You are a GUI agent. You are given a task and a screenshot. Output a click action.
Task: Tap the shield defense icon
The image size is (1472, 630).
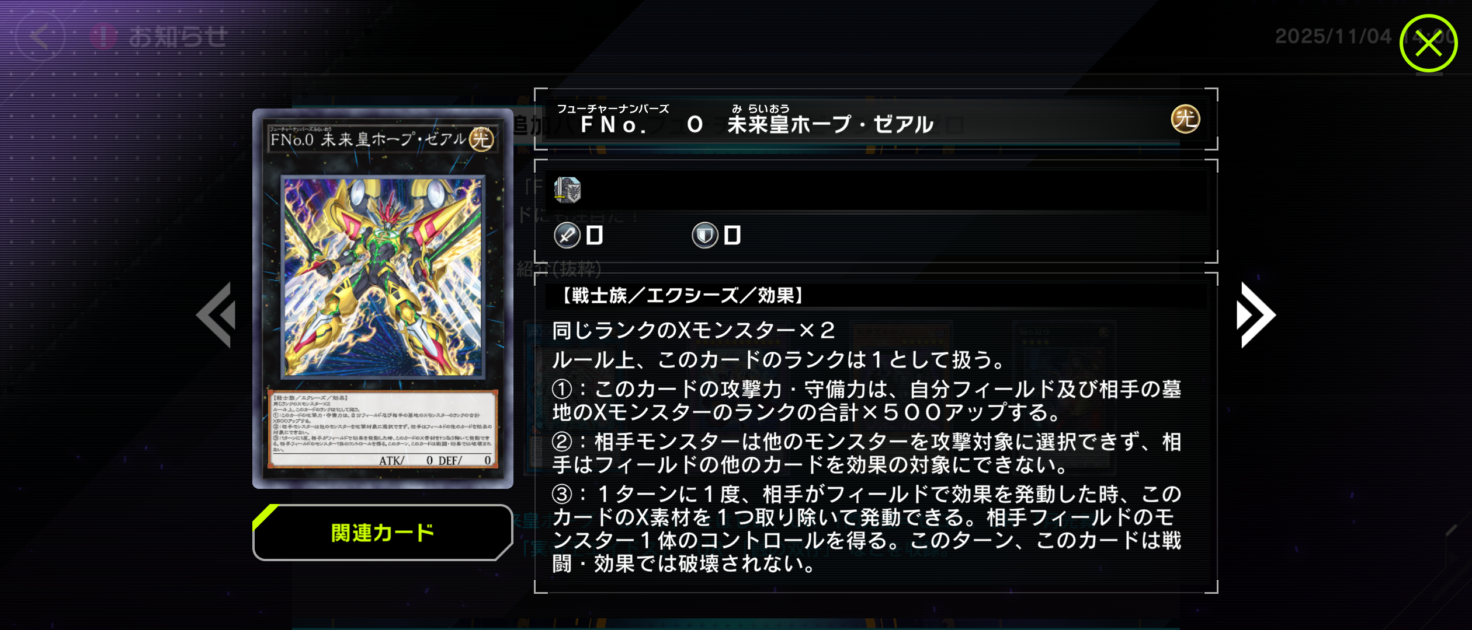pyautogui.click(x=704, y=236)
